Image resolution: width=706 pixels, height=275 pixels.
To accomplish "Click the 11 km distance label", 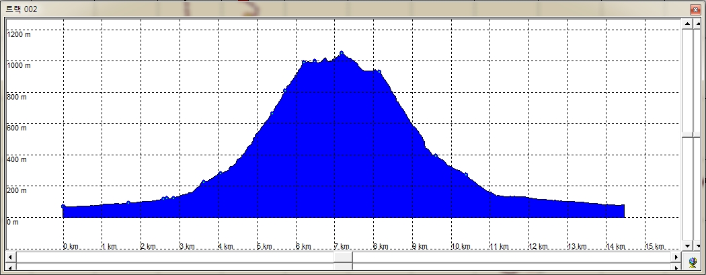I will coord(500,246).
